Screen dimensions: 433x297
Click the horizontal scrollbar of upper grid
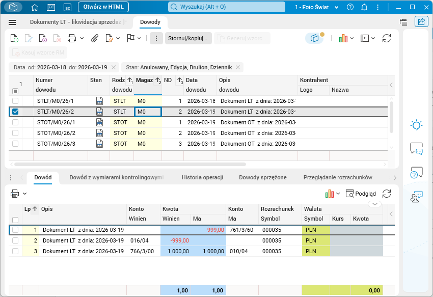click(130, 165)
